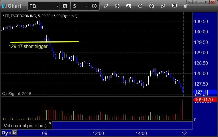
Task: Close the Vol study pane
Action: pyautogui.click(x=50, y=123)
